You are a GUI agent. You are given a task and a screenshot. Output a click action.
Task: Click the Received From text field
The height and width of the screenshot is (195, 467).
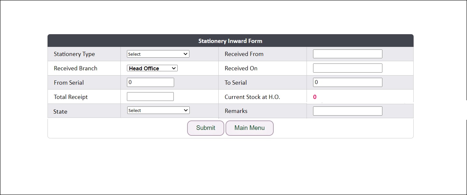(347, 54)
